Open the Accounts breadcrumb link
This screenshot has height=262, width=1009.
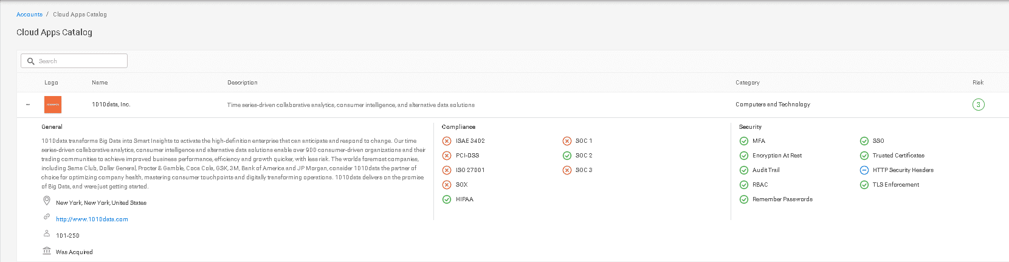coord(30,15)
